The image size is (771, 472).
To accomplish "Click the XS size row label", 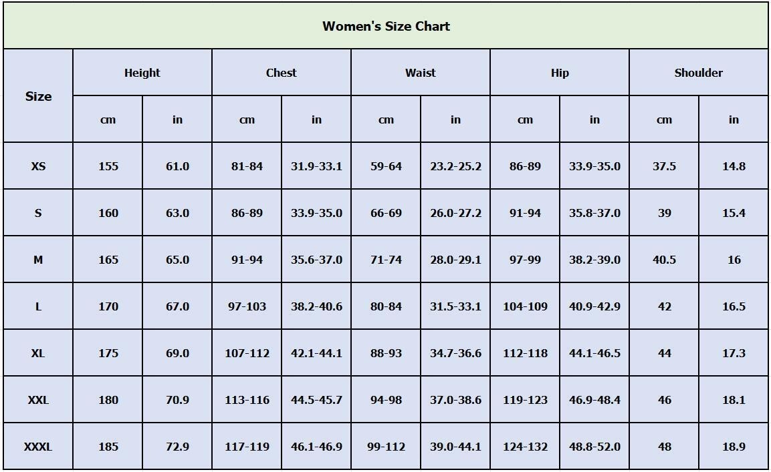I will point(38,166).
